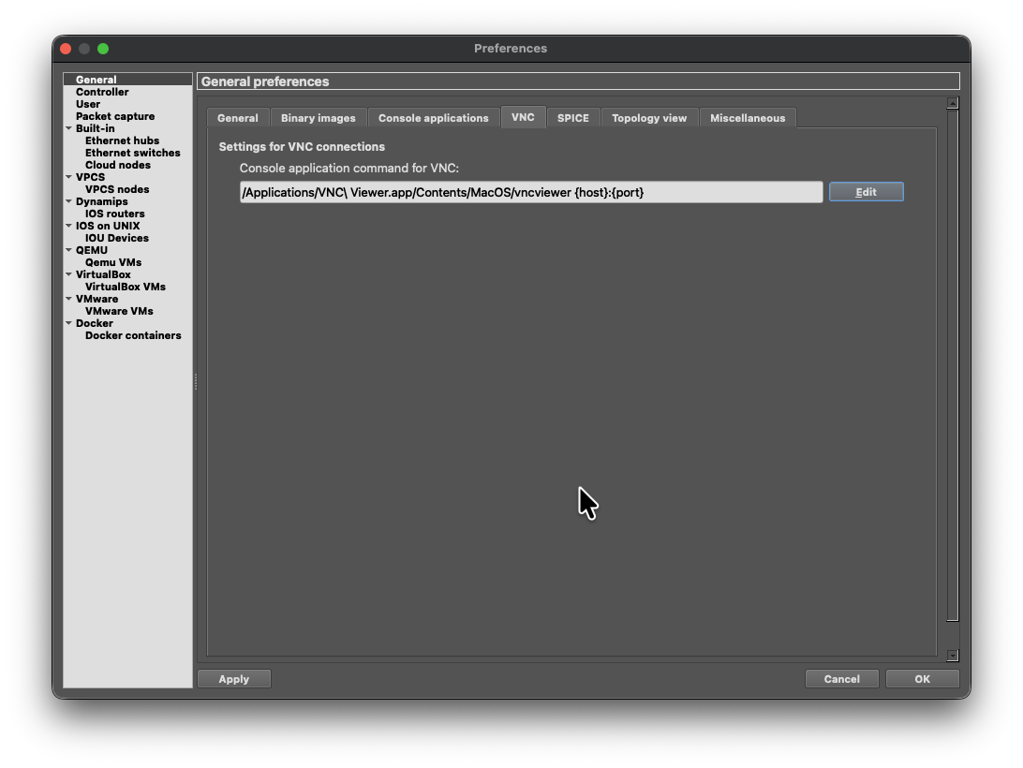Screen dimensions: 1023x768
Task: Click the scroll down arrow of scrollbar
Action: (953, 656)
